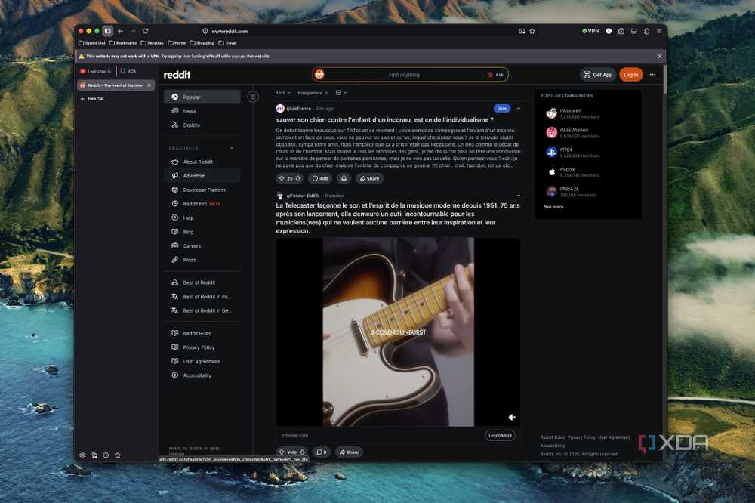This screenshot has height=503, width=755.
Task: Open a New Tab from the sidebar
Action: 92,99
